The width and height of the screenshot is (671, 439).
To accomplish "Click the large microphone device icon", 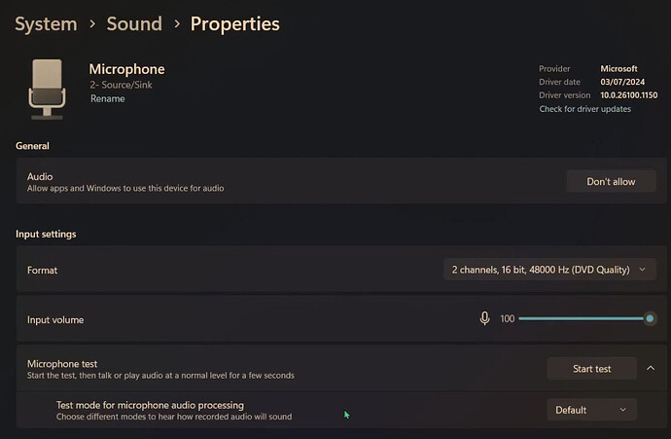I will (48, 88).
